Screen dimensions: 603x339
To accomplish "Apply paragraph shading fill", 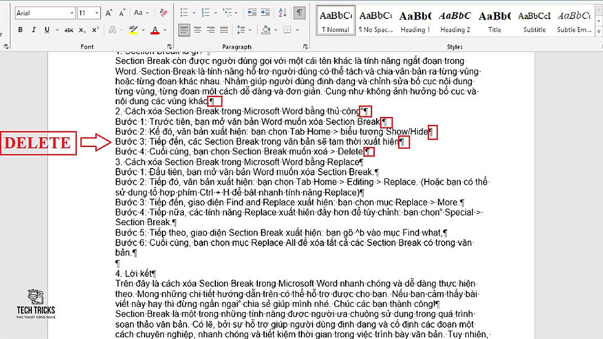I will click(266, 30).
